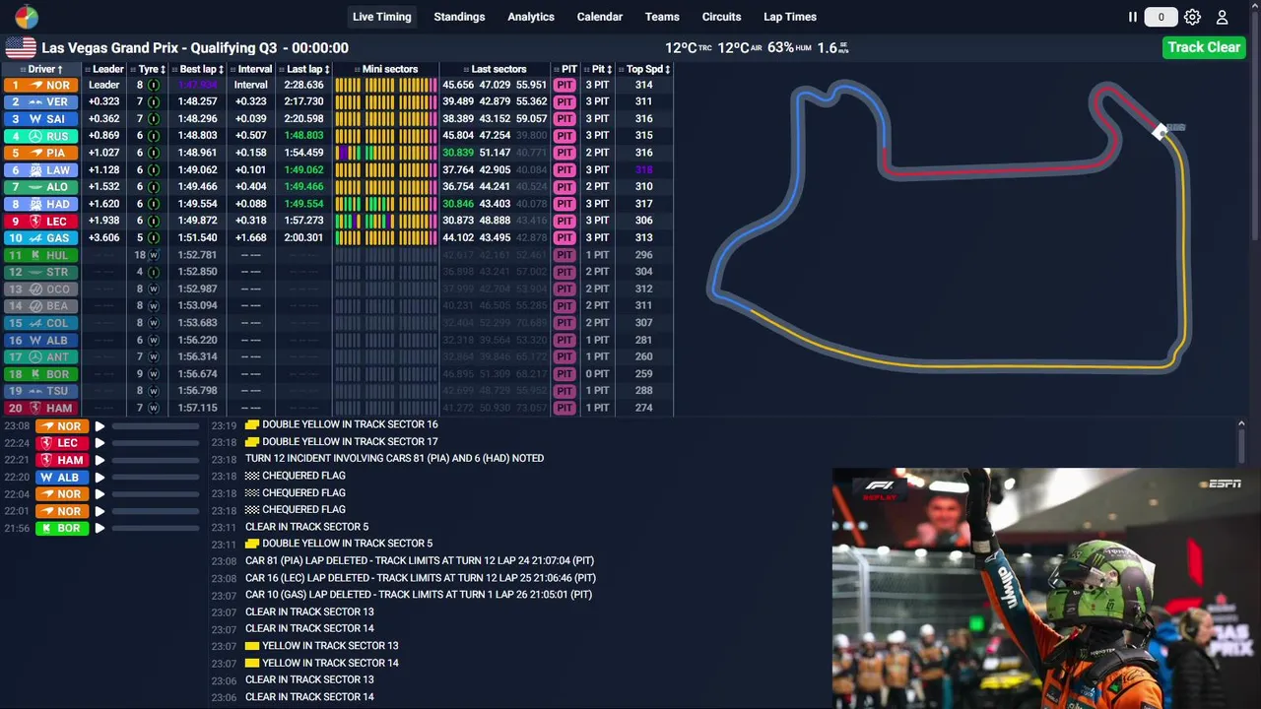Click the United States flag icon
The width and height of the screenshot is (1261, 709).
point(21,47)
